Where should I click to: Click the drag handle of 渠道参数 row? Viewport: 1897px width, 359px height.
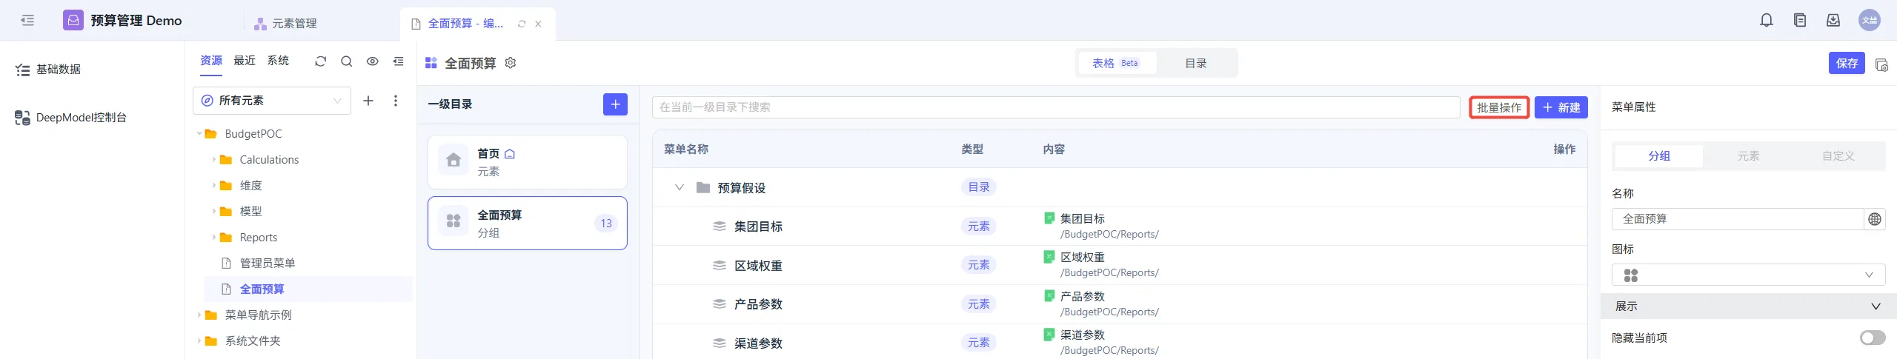click(x=719, y=343)
